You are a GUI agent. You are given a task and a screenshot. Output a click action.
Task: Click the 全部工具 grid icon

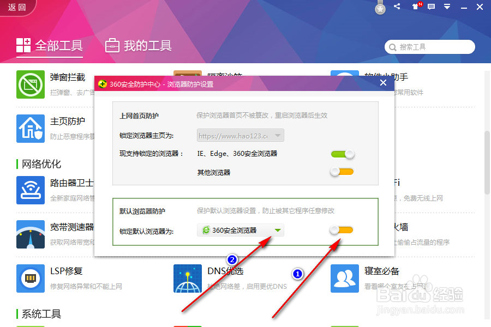[x=23, y=45]
